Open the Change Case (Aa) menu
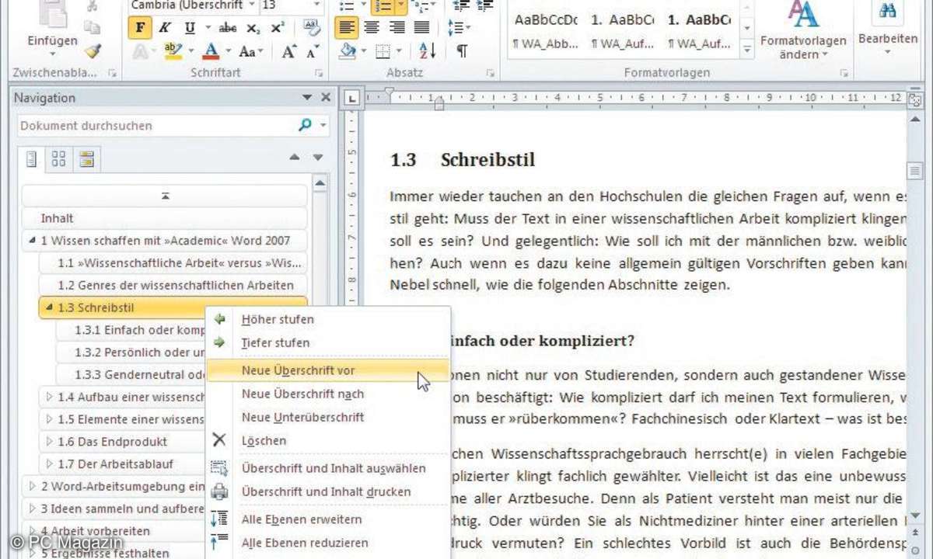 (251, 52)
